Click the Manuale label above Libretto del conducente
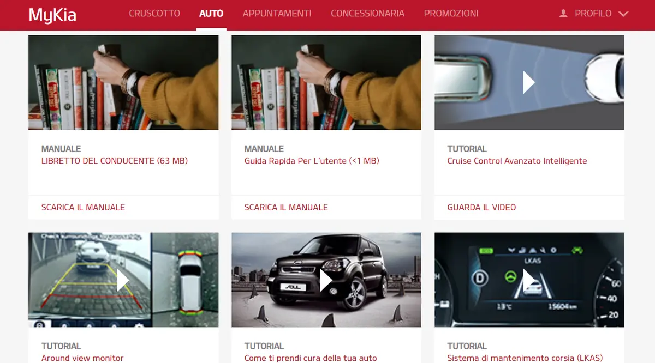 click(x=61, y=149)
